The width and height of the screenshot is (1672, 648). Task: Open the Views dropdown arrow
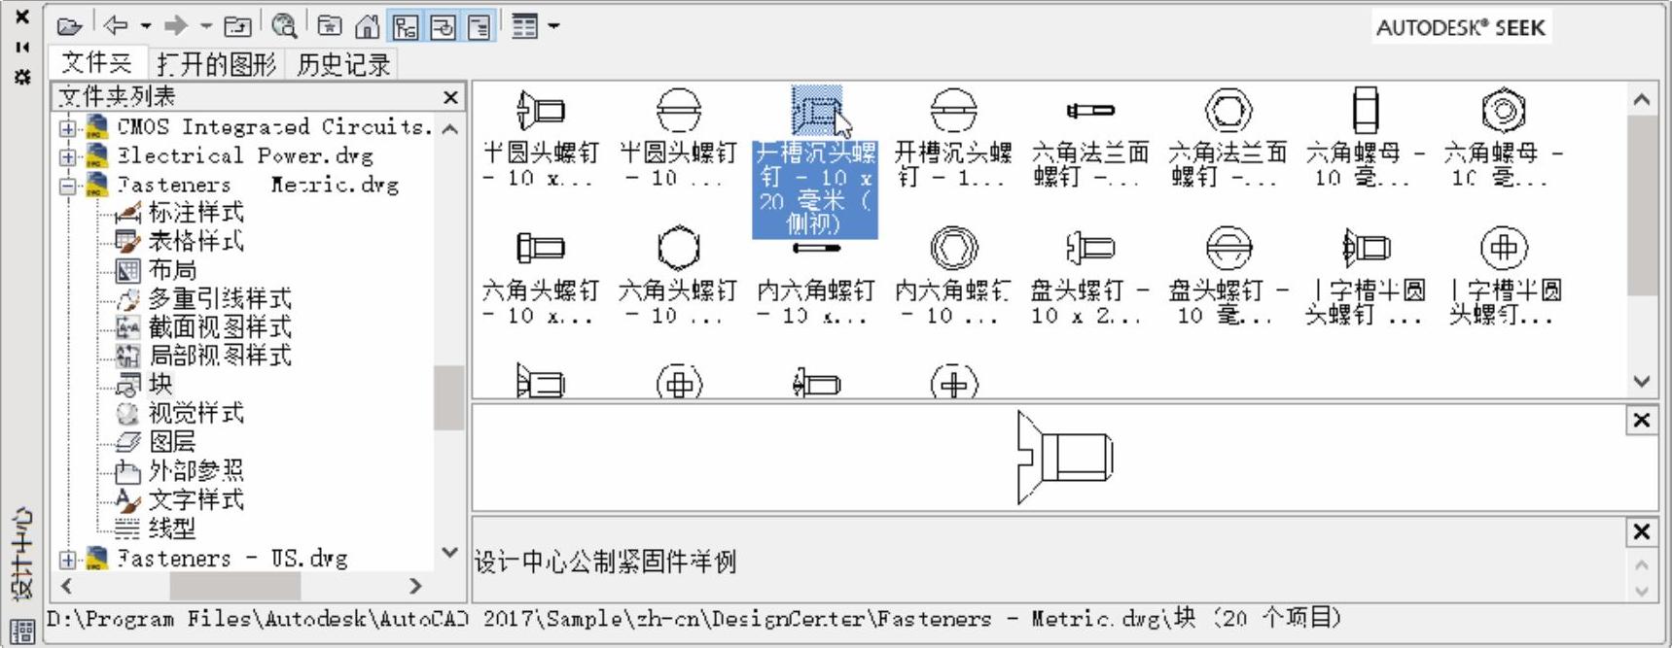(x=554, y=26)
